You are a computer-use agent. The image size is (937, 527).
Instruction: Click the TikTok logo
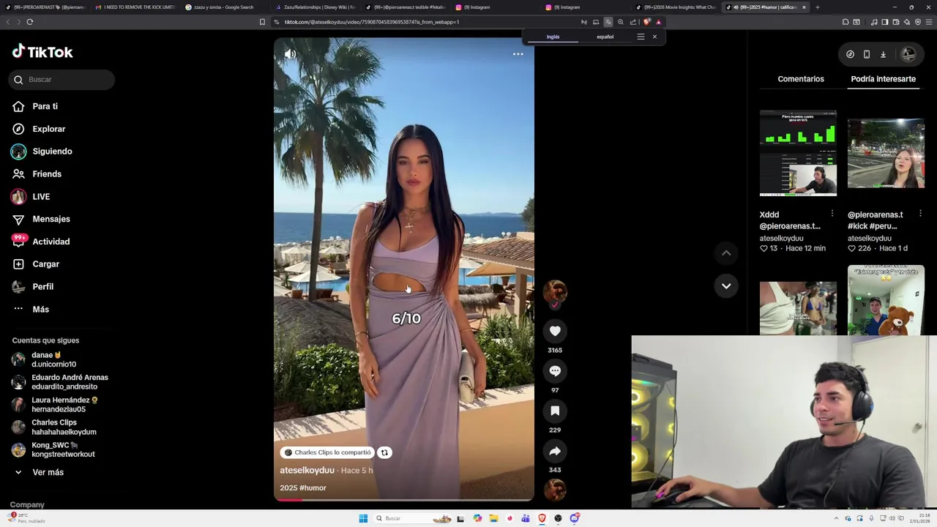coord(42,52)
